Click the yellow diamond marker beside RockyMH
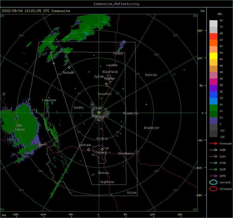233x218 pixels. pyautogui.click(x=69, y=68)
